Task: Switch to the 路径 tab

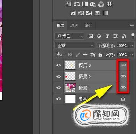Action: click(x=88, y=25)
